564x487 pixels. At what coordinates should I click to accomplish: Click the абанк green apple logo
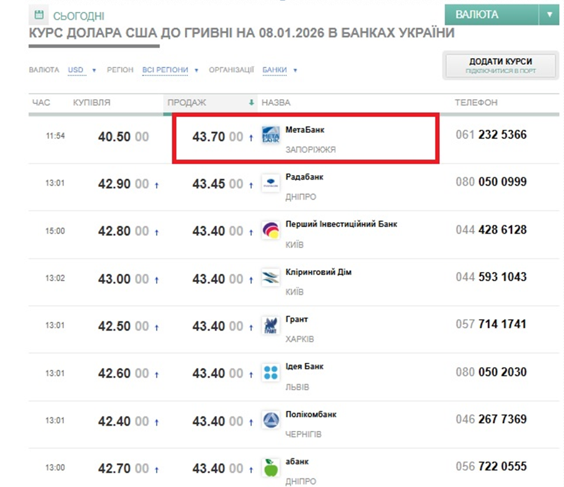pos(270,467)
